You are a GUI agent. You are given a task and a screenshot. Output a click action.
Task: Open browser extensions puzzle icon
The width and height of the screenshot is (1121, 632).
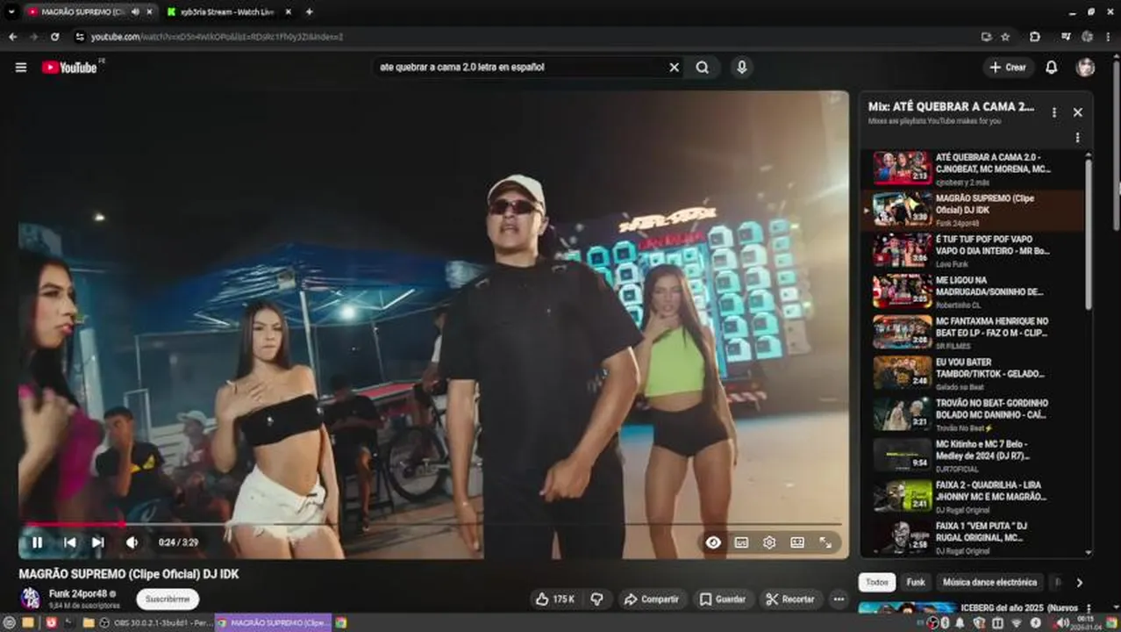pos(1035,37)
